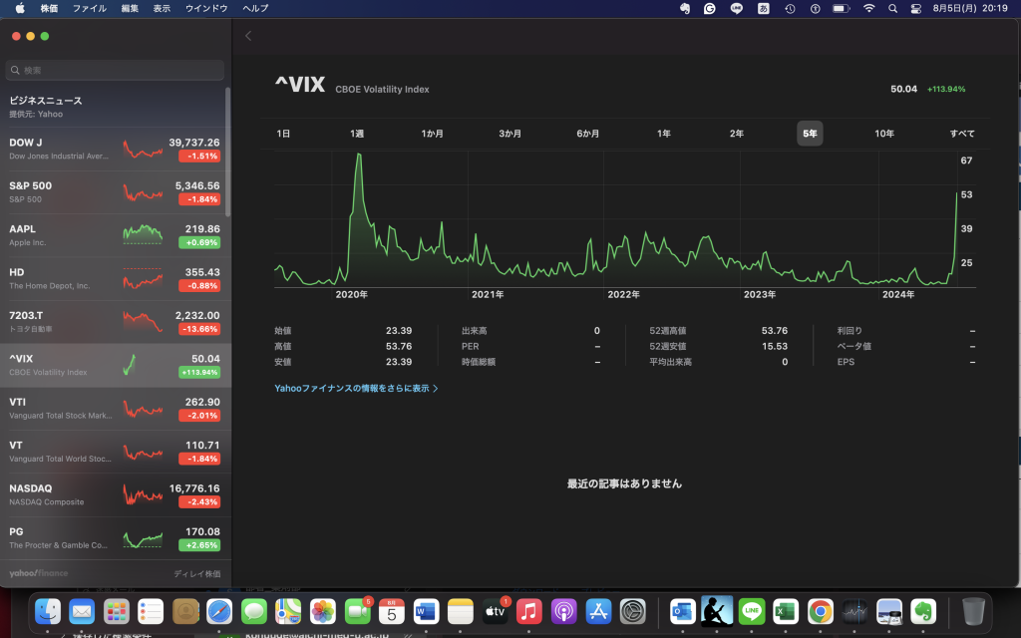Toggle the AAPL percent change badge
The image size is (1021, 638).
pyautogui.click(x=199, y=242)
